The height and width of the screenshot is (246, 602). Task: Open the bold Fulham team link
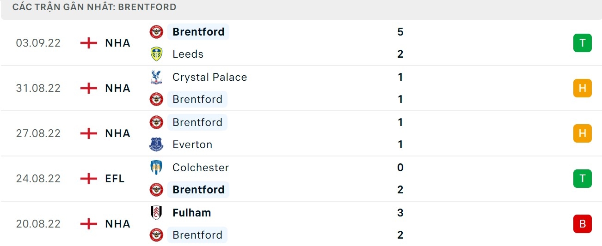click(x=191, y=213)
